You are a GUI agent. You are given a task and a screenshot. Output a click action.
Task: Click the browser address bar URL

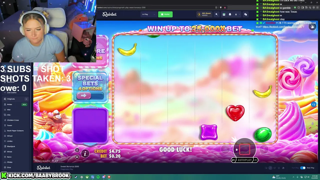pos(121,7)
